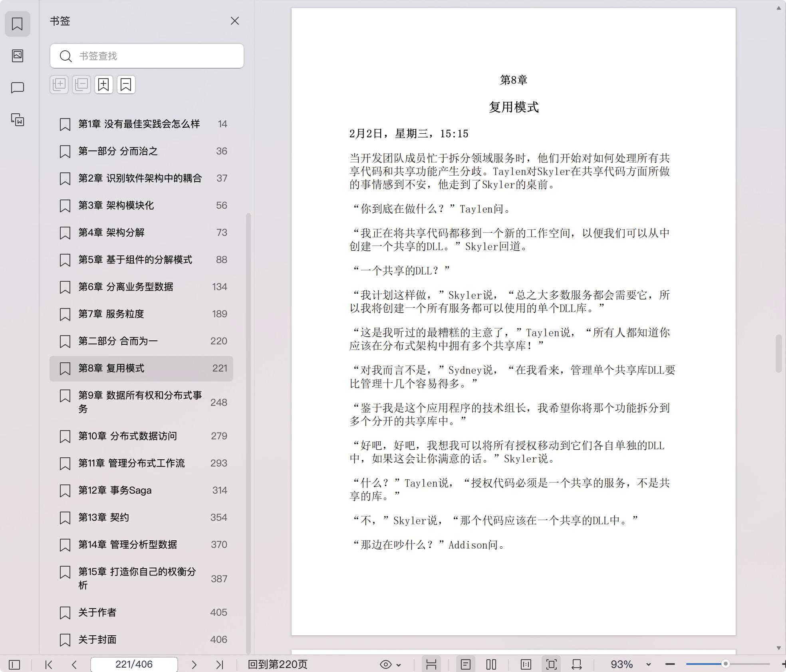The width and height of the screenshot is (786, 672).
Task: Open eye protection mode dropdown arrow
Action: 399,665
